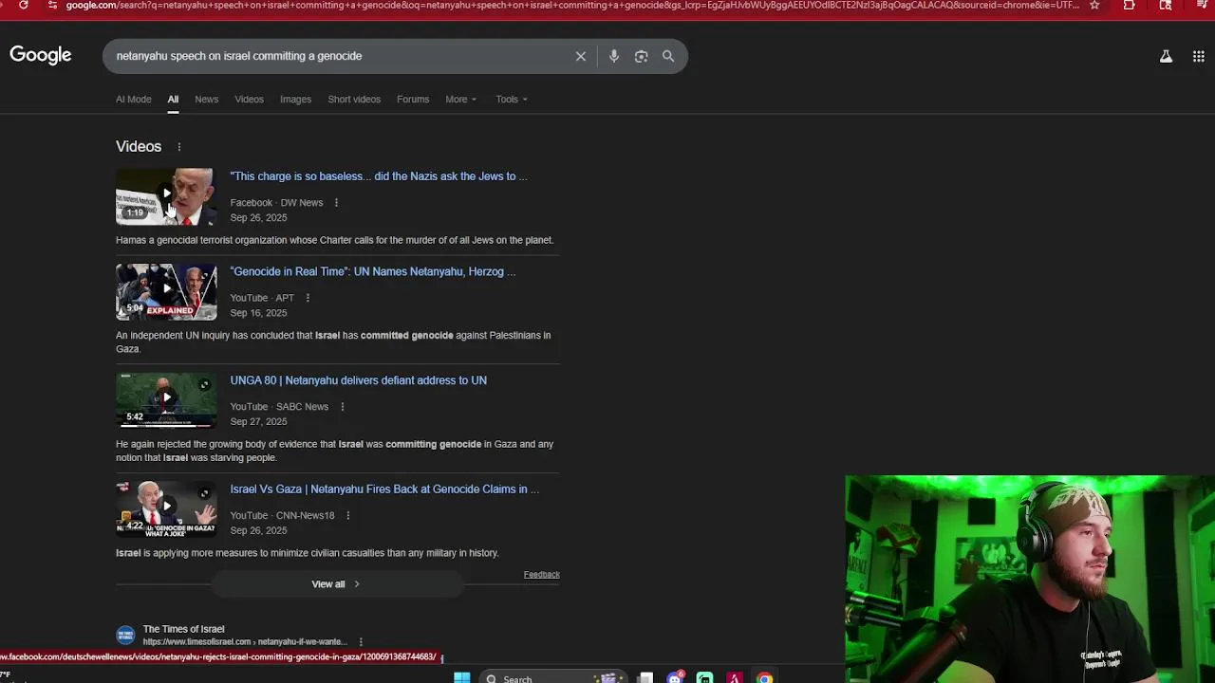The image size is (1215, 683).
Task: Play the SABC News video thumbnail
Action: 166,400
